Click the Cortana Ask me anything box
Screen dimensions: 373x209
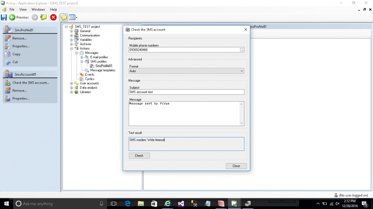pyautogui.click(x=60, y=203)
